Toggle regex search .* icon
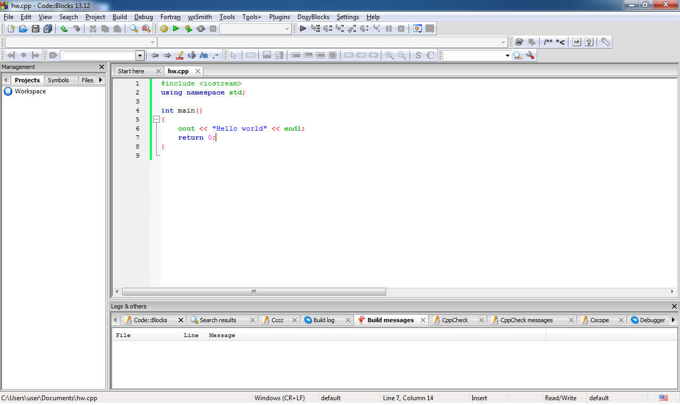 click(216, 55)
